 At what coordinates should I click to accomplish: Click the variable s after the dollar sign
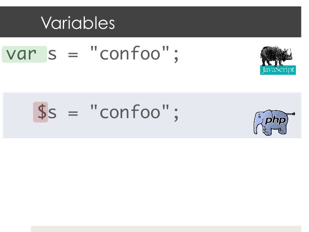point(52,113)
